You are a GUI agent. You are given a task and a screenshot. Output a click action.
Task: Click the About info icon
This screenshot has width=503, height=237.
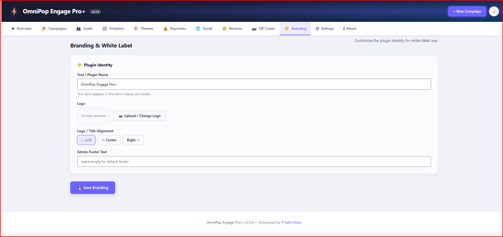344,29
